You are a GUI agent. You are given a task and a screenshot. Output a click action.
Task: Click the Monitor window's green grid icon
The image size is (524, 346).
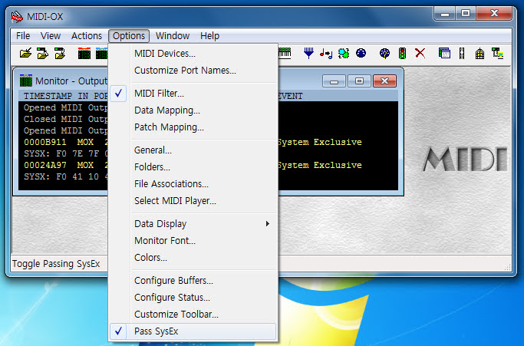[x=26, y=81]
